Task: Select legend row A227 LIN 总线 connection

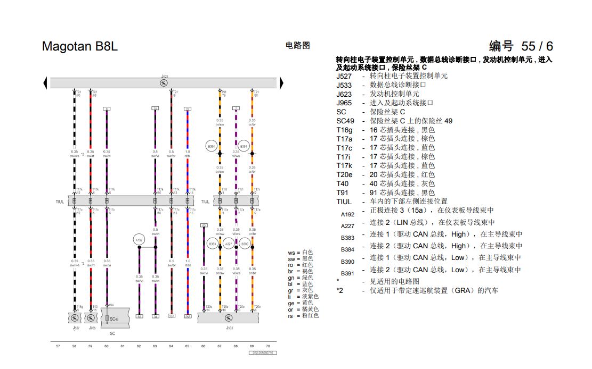Action: coord(418,224)
